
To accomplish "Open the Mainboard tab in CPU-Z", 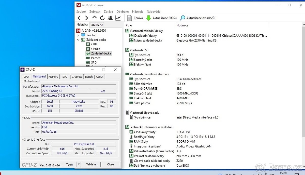I will 39,76.
